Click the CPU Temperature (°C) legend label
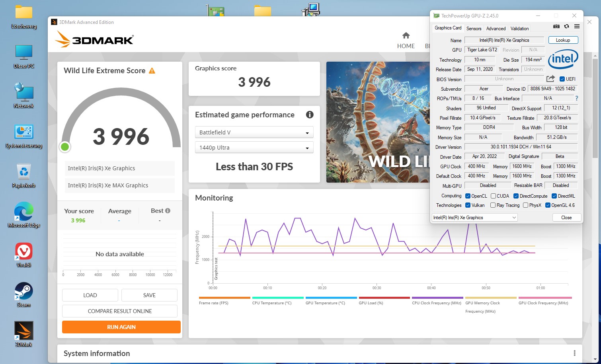The width and height of the screenshot is (601, 364). tap(272, 303)
